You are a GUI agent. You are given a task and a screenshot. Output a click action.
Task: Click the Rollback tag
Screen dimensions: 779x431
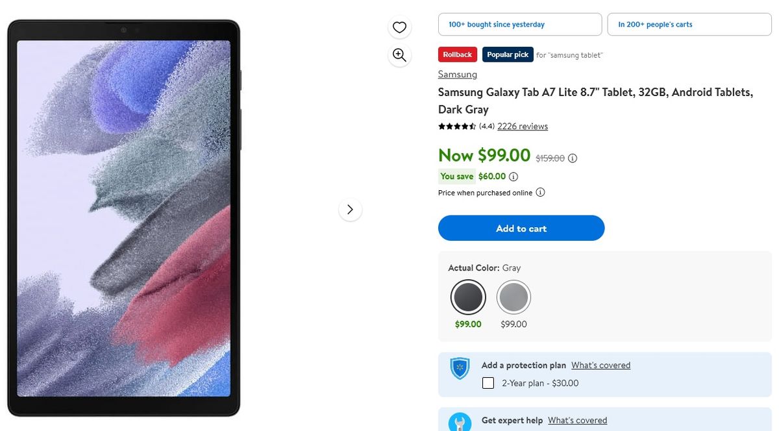coord(457,55)
